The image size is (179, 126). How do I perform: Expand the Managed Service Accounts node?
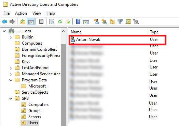11,74
